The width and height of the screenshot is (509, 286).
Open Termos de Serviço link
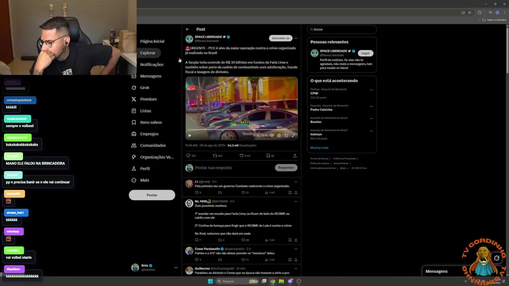pyautogui.click(x=319, y=158)
